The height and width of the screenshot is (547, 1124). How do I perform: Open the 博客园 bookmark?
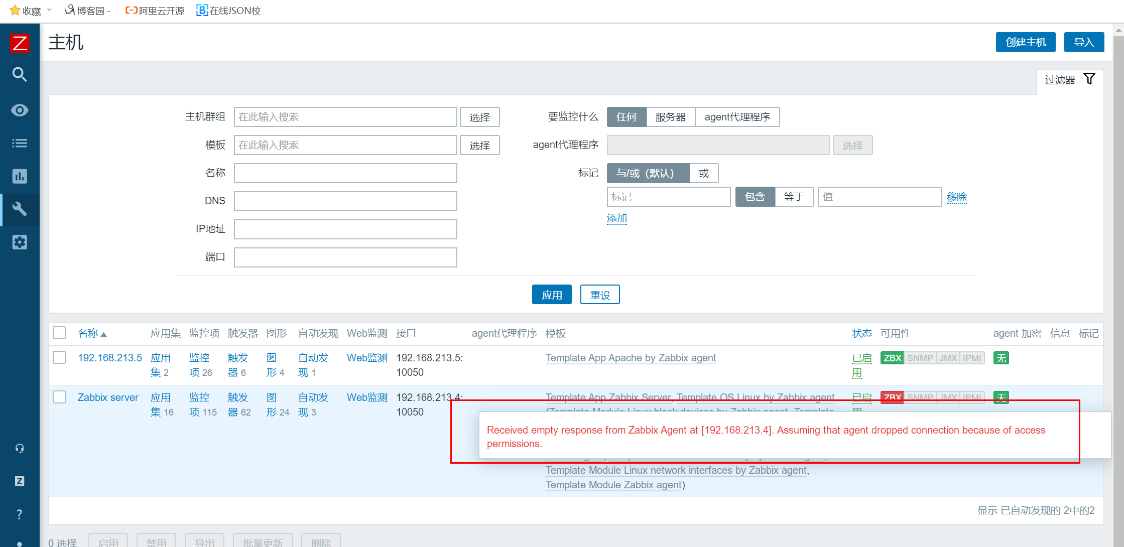(x=88, y=11)
